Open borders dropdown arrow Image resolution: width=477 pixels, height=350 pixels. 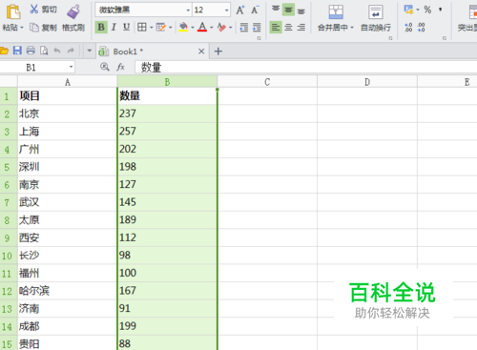click(151, 28)
